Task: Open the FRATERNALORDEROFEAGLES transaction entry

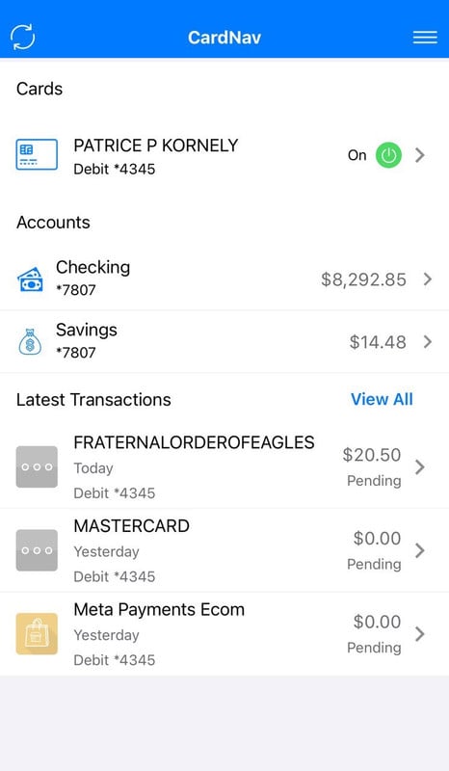Action: 224,466
